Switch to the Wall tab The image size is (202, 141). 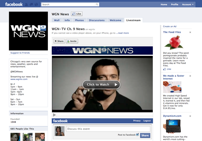click(57, 20)
